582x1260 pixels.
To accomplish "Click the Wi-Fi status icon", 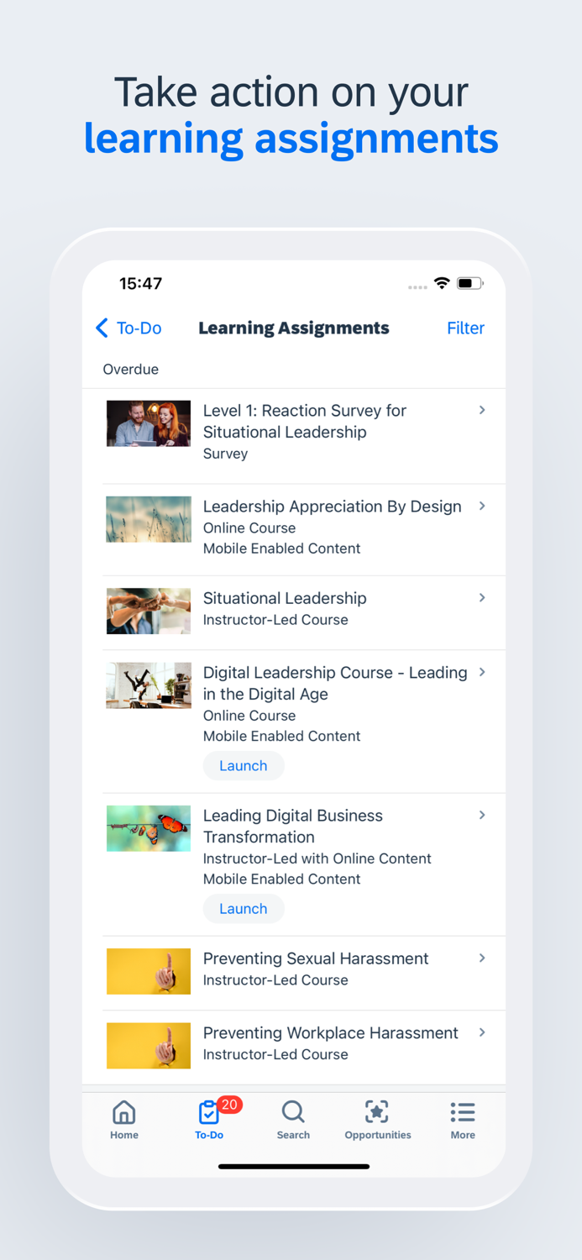I will (442, 284).
